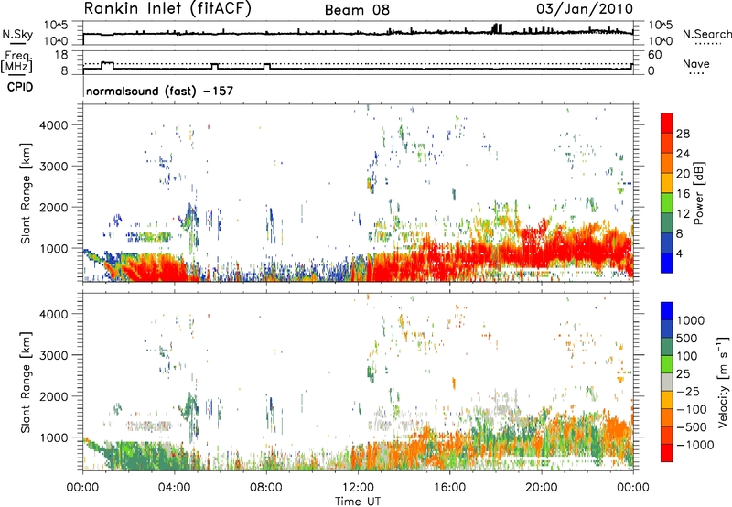The height and width of the screenshot is (507, 732).
Task: Select the "Freq. [MHz]" axis label
Action: tap(16, 61)
